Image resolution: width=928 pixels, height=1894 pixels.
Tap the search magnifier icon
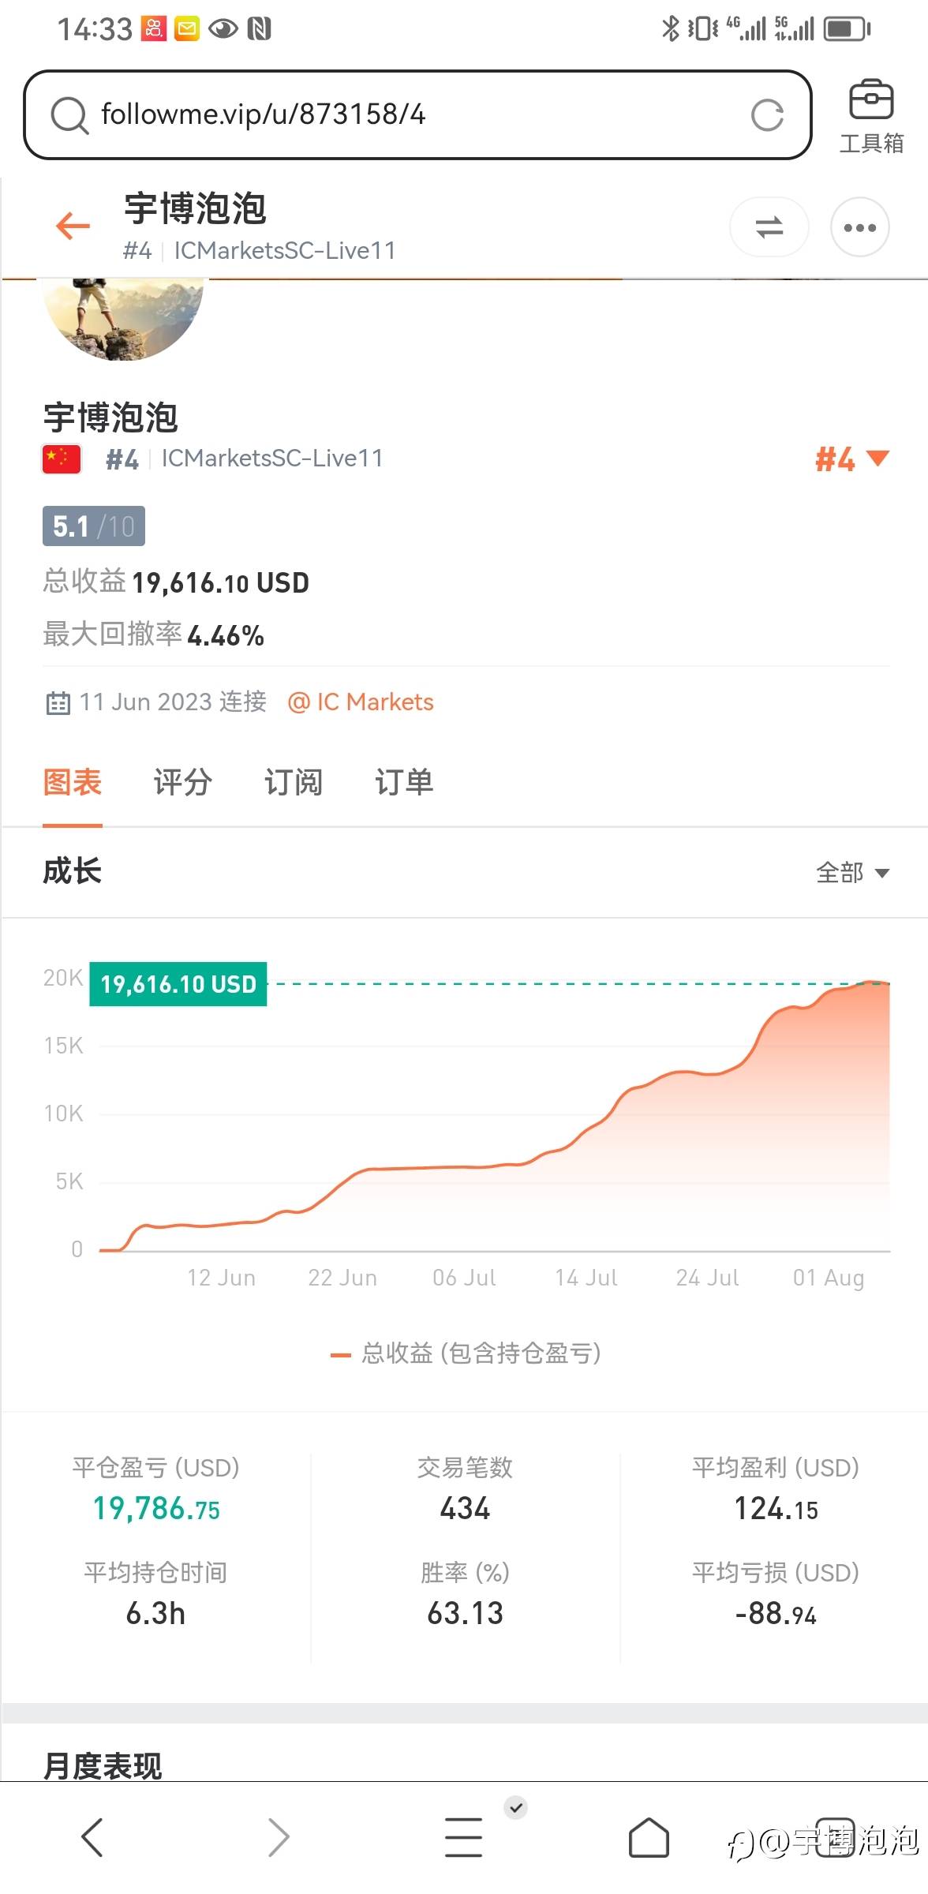point(69,115)
